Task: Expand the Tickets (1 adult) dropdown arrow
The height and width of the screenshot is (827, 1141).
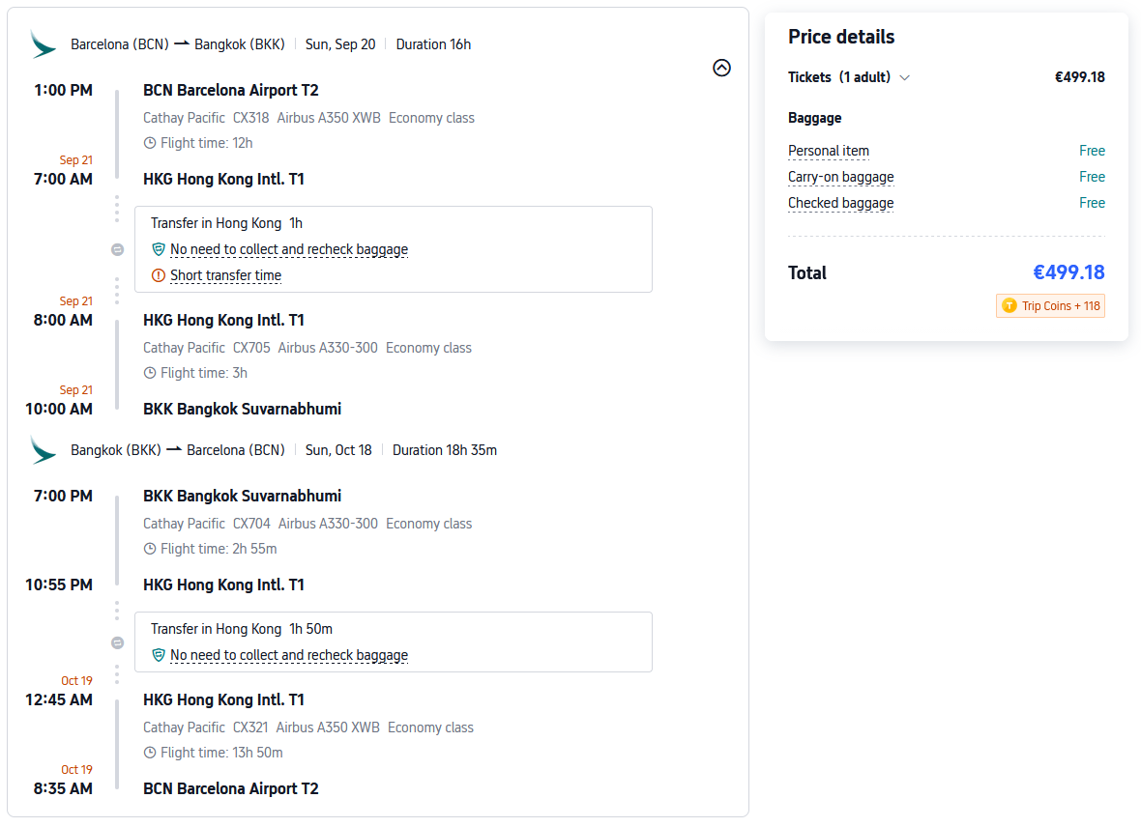Action: coord(905,78)
